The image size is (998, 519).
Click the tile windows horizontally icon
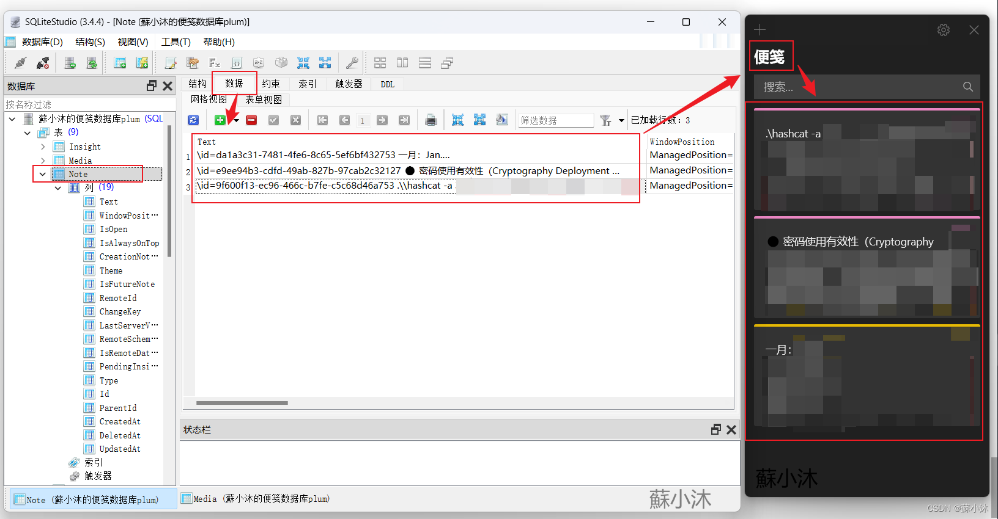(425, 63)
